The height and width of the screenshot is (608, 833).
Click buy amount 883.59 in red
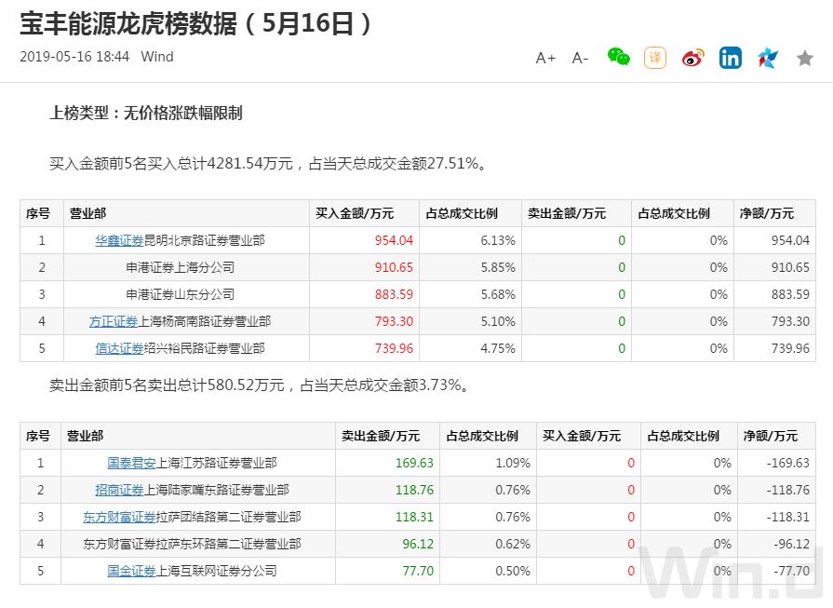[394, 294]
